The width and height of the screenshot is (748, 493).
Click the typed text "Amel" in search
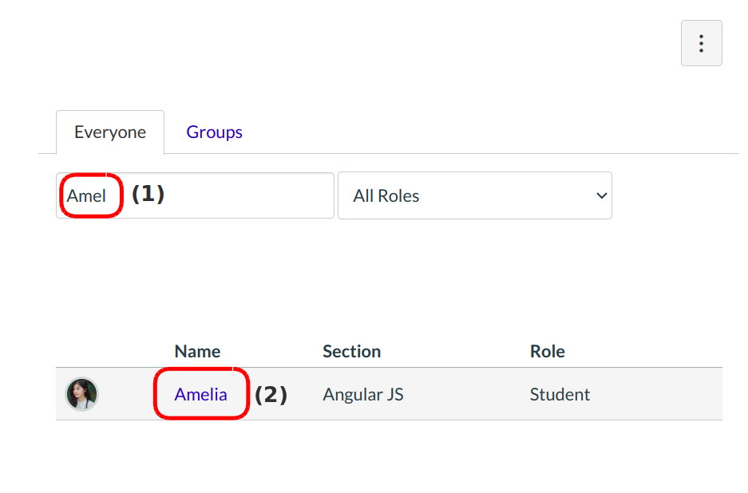[x=86, y=195]
